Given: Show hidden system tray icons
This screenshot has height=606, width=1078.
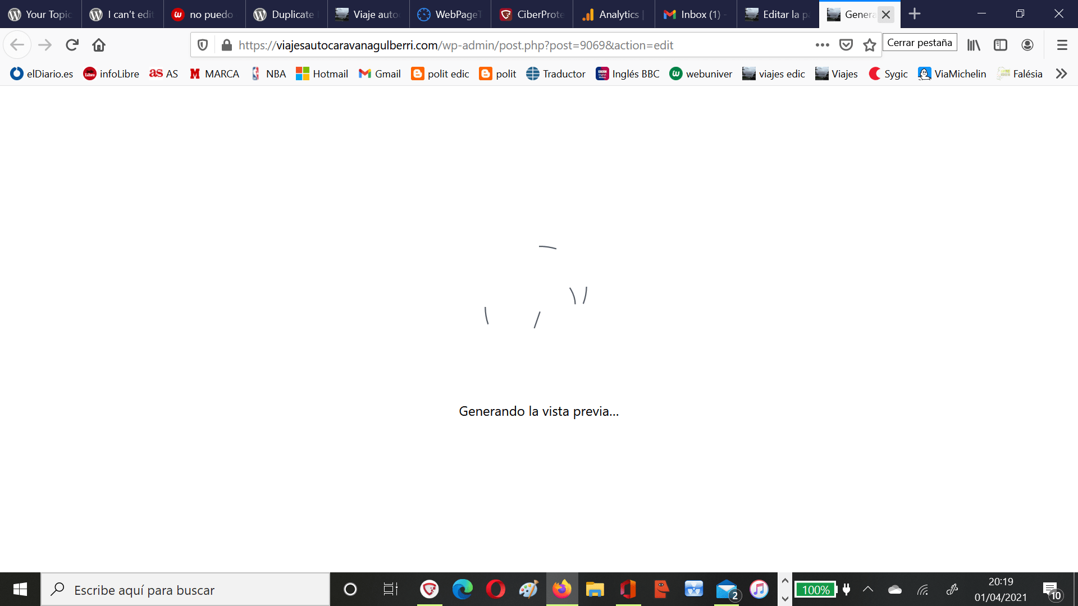Looking at the screenshot, I should 868,589.
